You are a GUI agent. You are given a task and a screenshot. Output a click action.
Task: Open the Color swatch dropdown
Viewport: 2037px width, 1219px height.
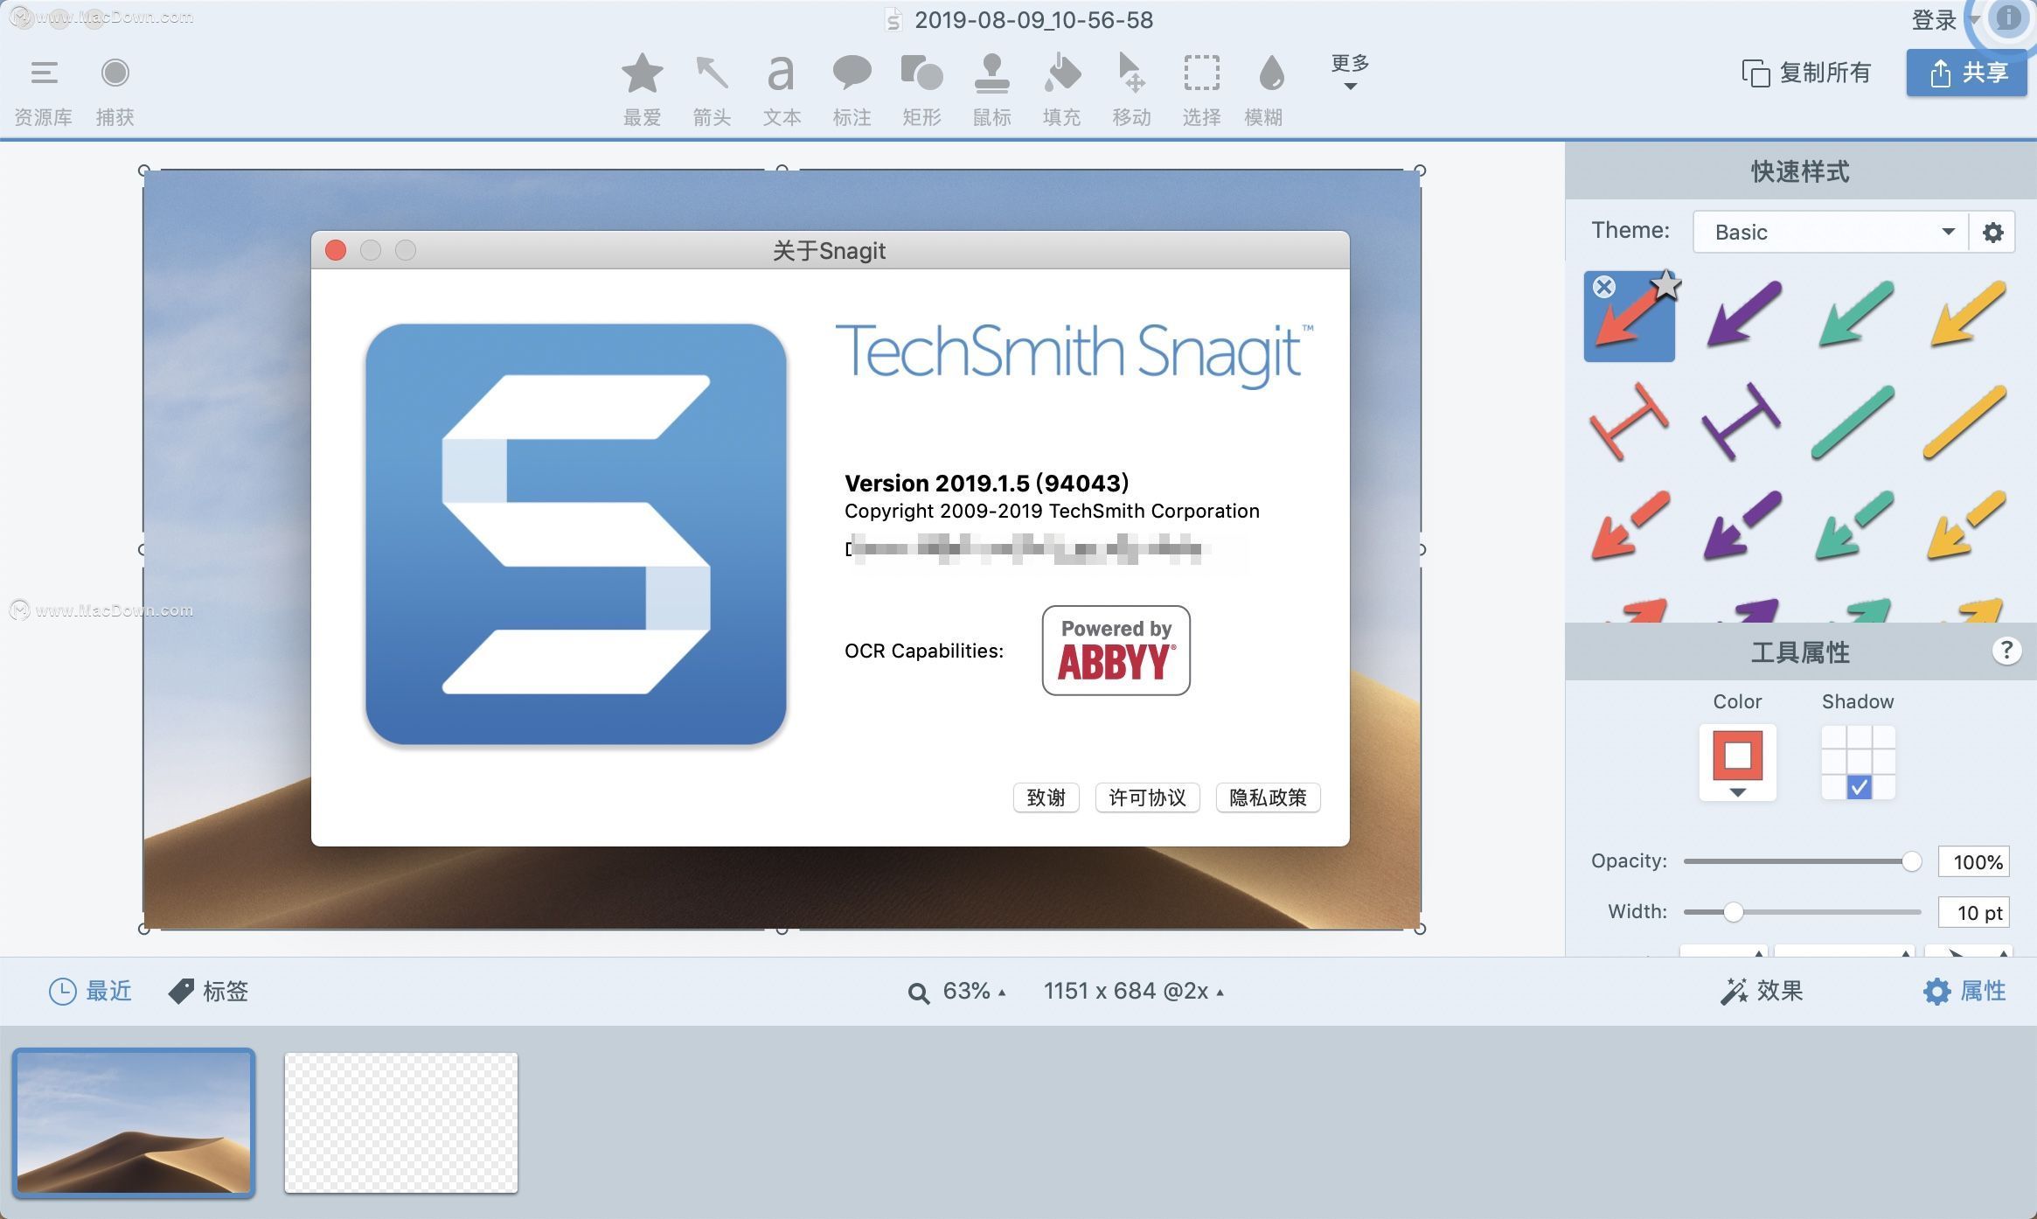point(1737,763)
